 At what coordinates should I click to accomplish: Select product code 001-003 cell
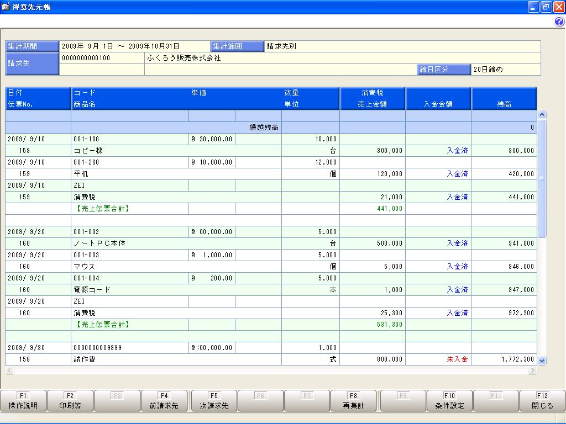click(130, 255)
